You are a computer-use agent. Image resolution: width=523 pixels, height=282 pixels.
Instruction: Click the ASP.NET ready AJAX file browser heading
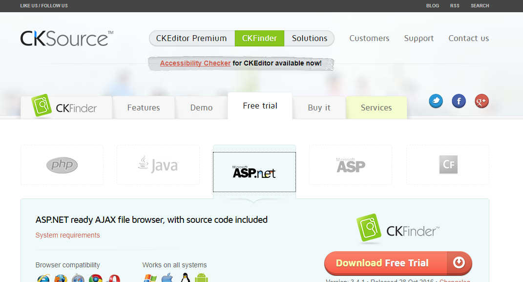(x=151, y=220)
